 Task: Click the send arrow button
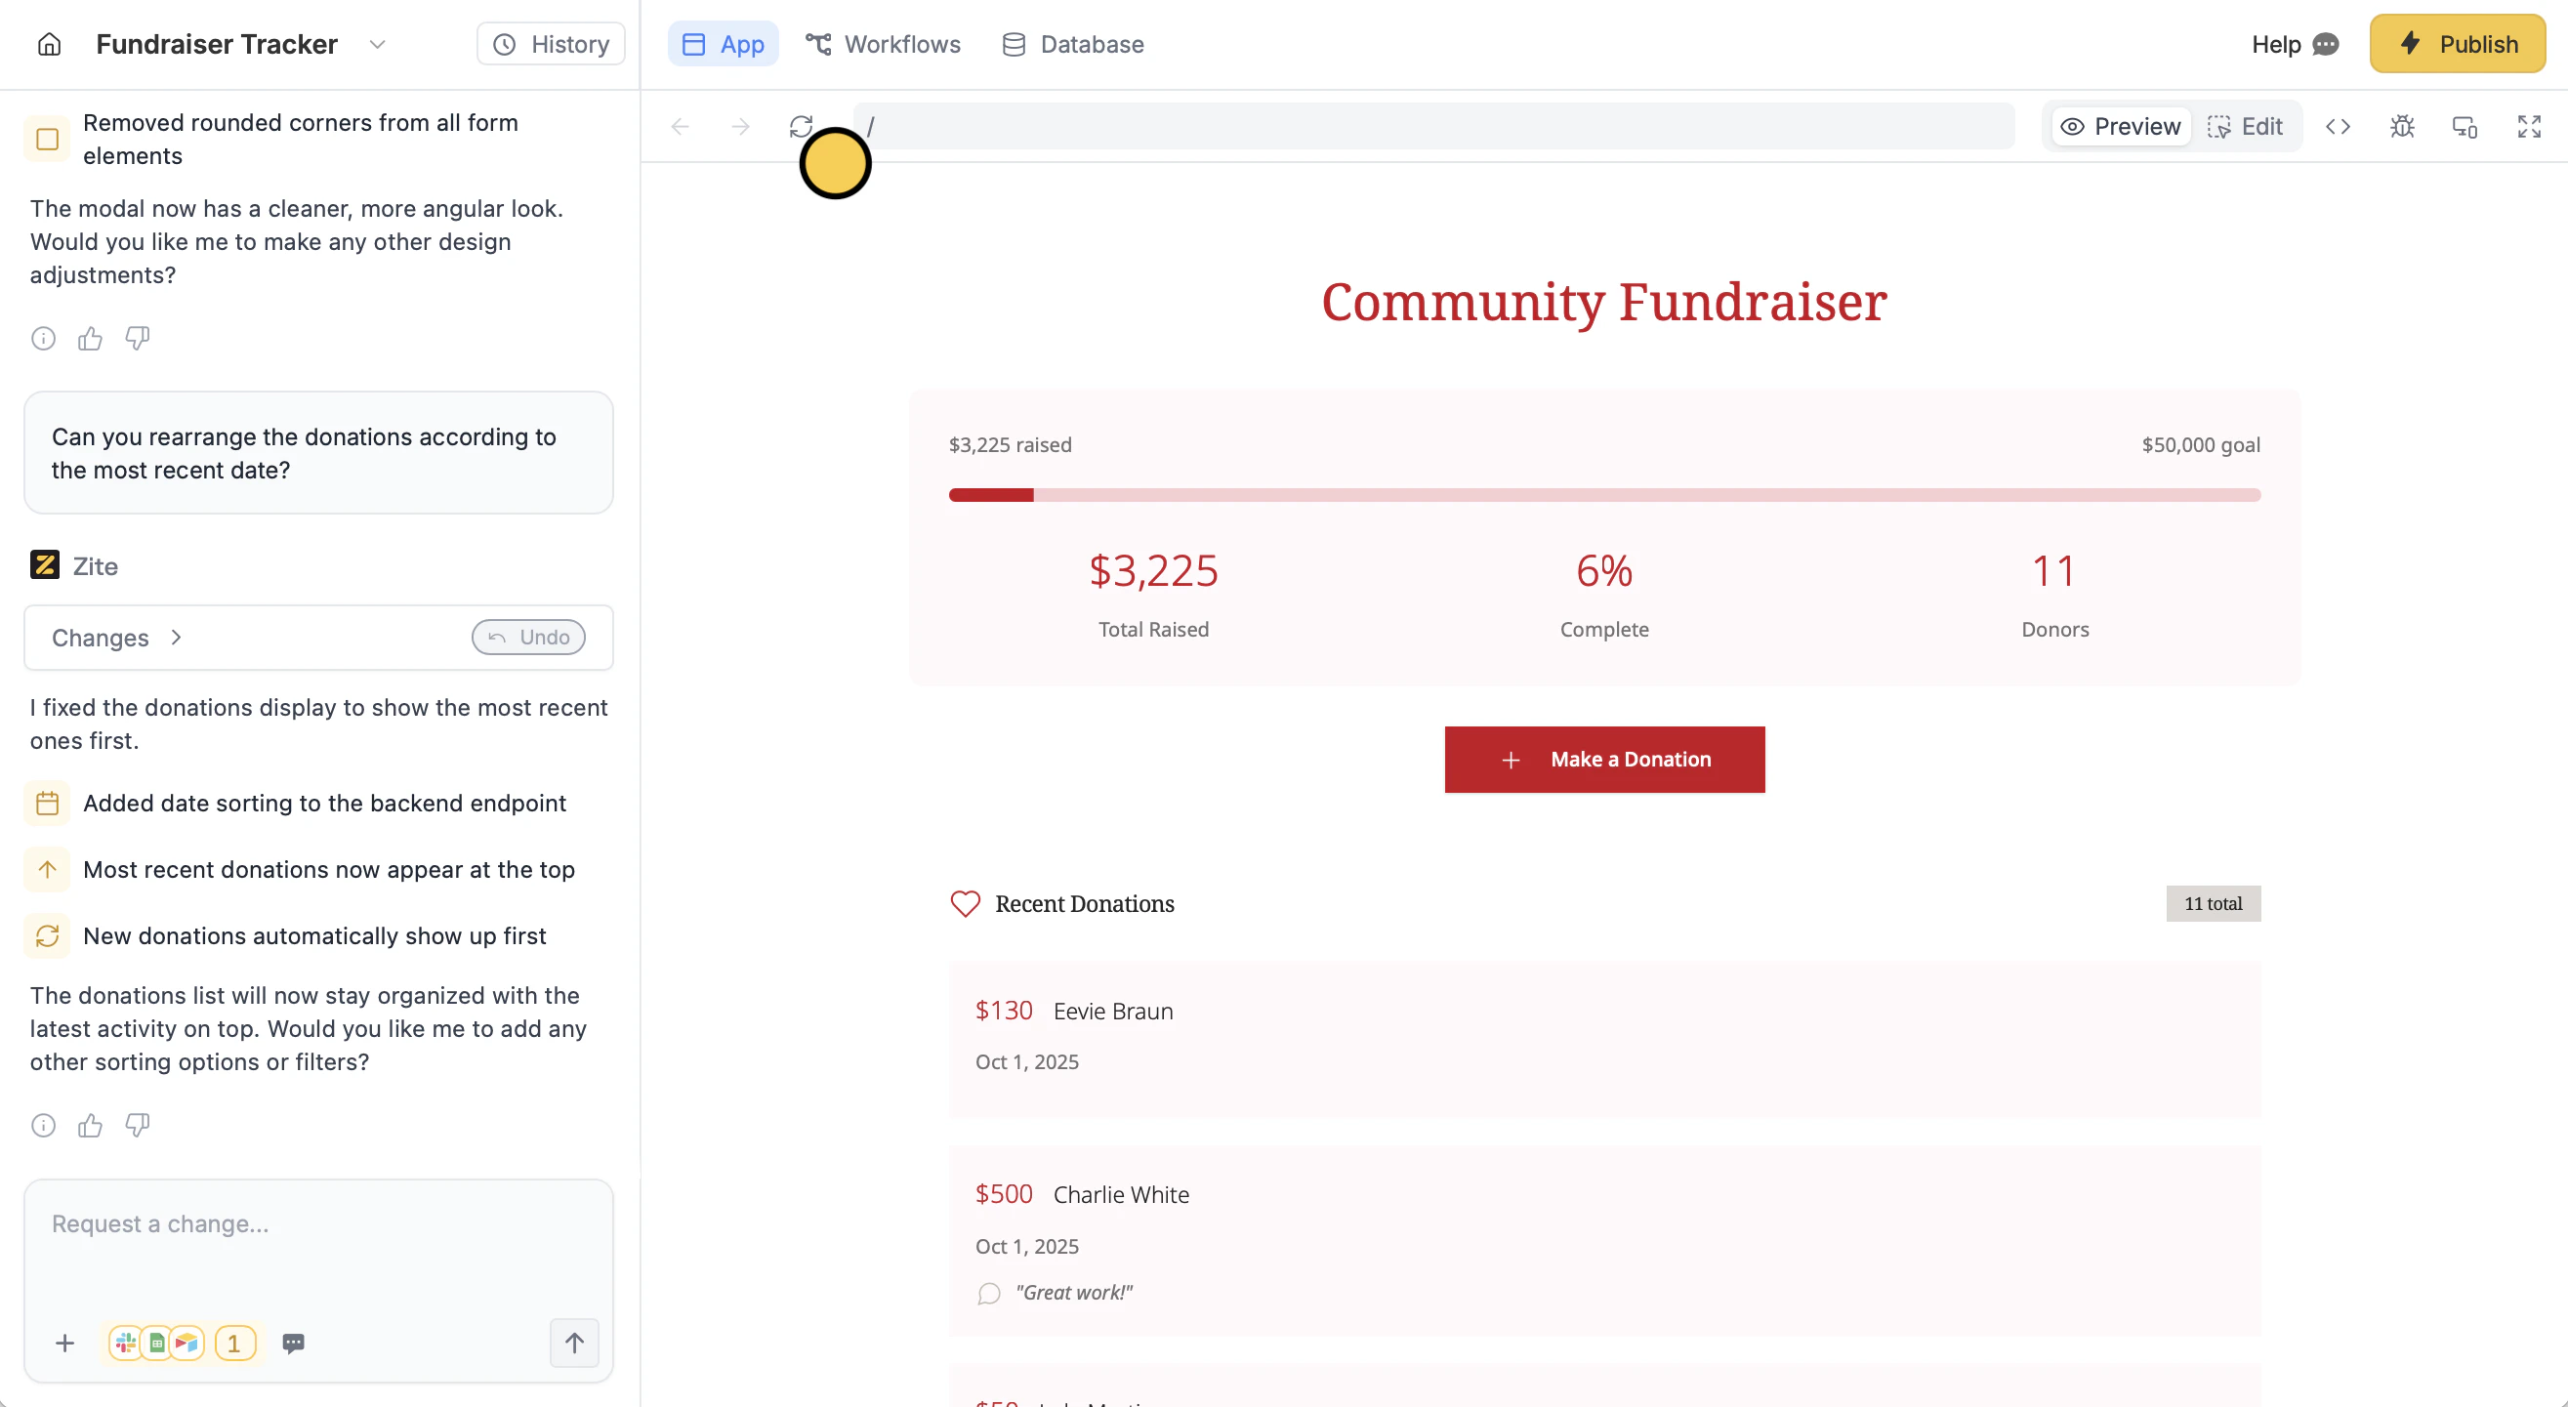tap(574, 1343)
